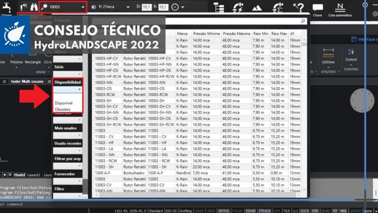Click the pipe with lightning bolt icon
The width and height of the screenshot is (378, 213).
[x=238, y=8]
